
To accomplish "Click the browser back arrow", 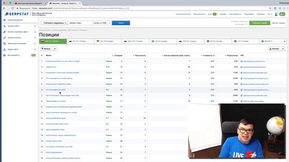I will click(x=4, y=8).
